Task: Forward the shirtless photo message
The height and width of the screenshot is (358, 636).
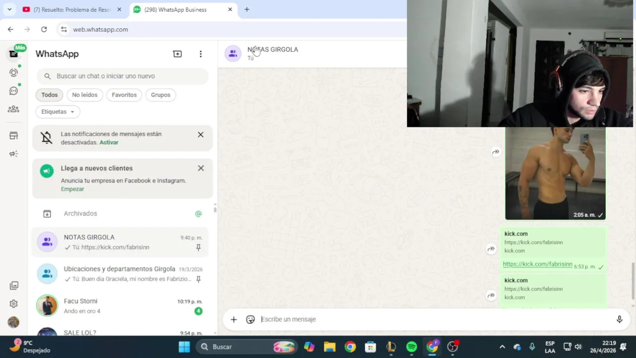Action: 495,152
